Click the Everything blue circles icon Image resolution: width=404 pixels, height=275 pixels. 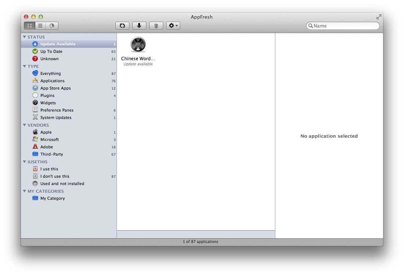[x=35, y=73]
